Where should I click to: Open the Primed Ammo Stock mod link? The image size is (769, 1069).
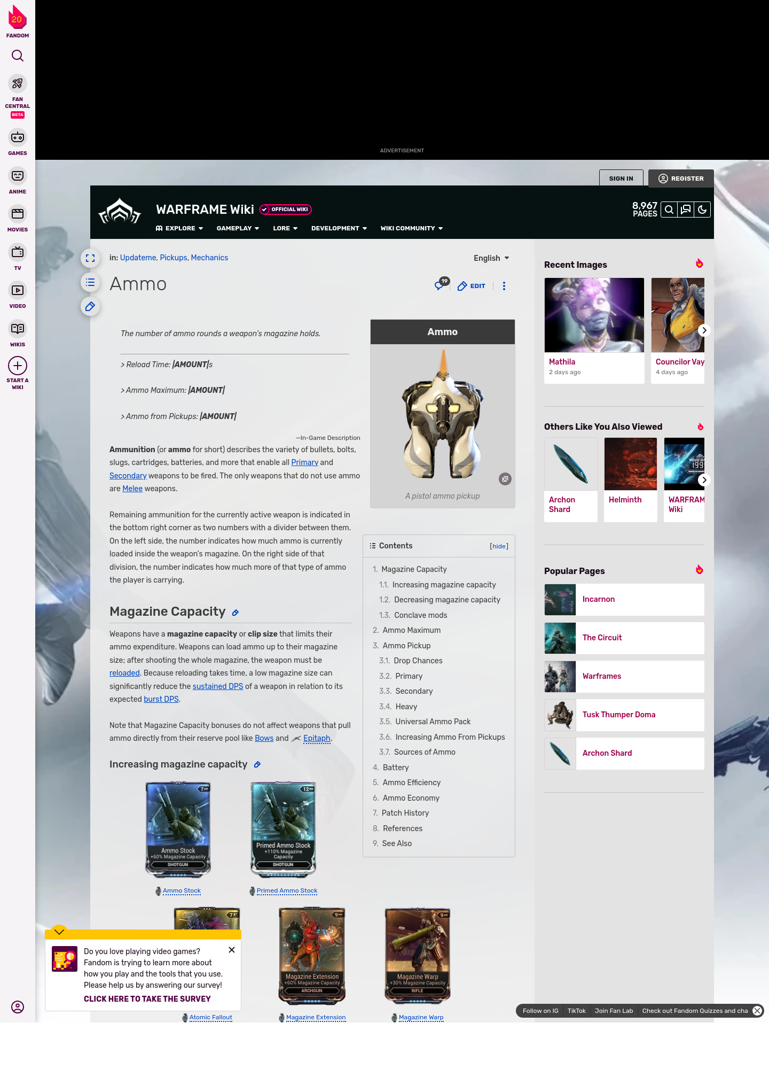tap(287, 890)
